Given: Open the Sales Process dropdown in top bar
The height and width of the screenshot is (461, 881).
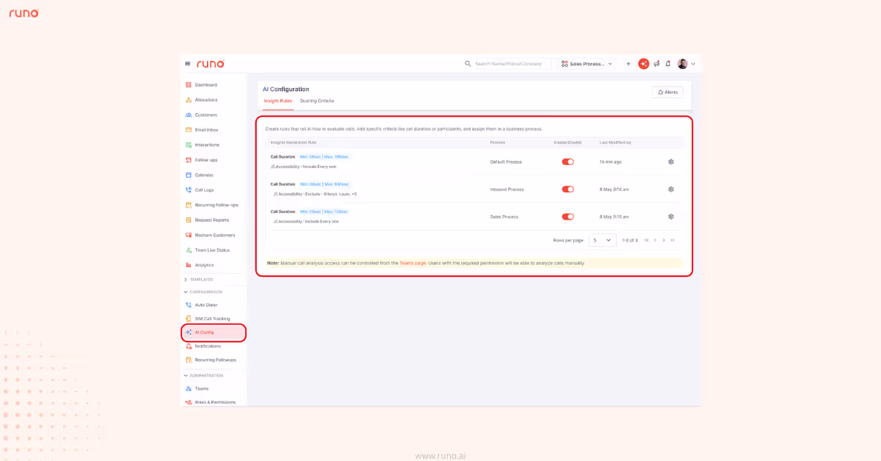Looking at the screenshot, I should pos(586,64).
